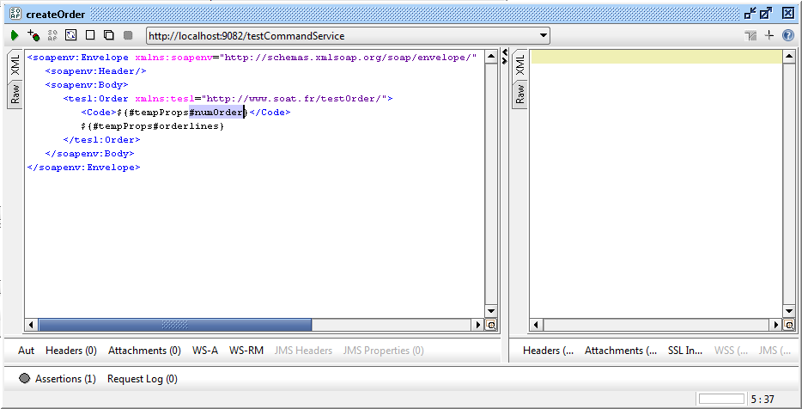Click request editor scroll down arrow
The width and height of the screenshot is (802, 409).
pos(491,311)
